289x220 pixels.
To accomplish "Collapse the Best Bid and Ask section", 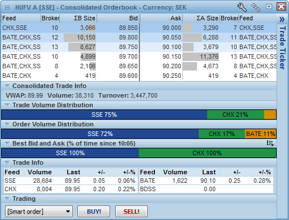I will tap(7, 143).
